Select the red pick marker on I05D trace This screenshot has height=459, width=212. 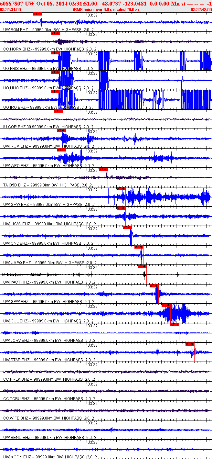103,169
